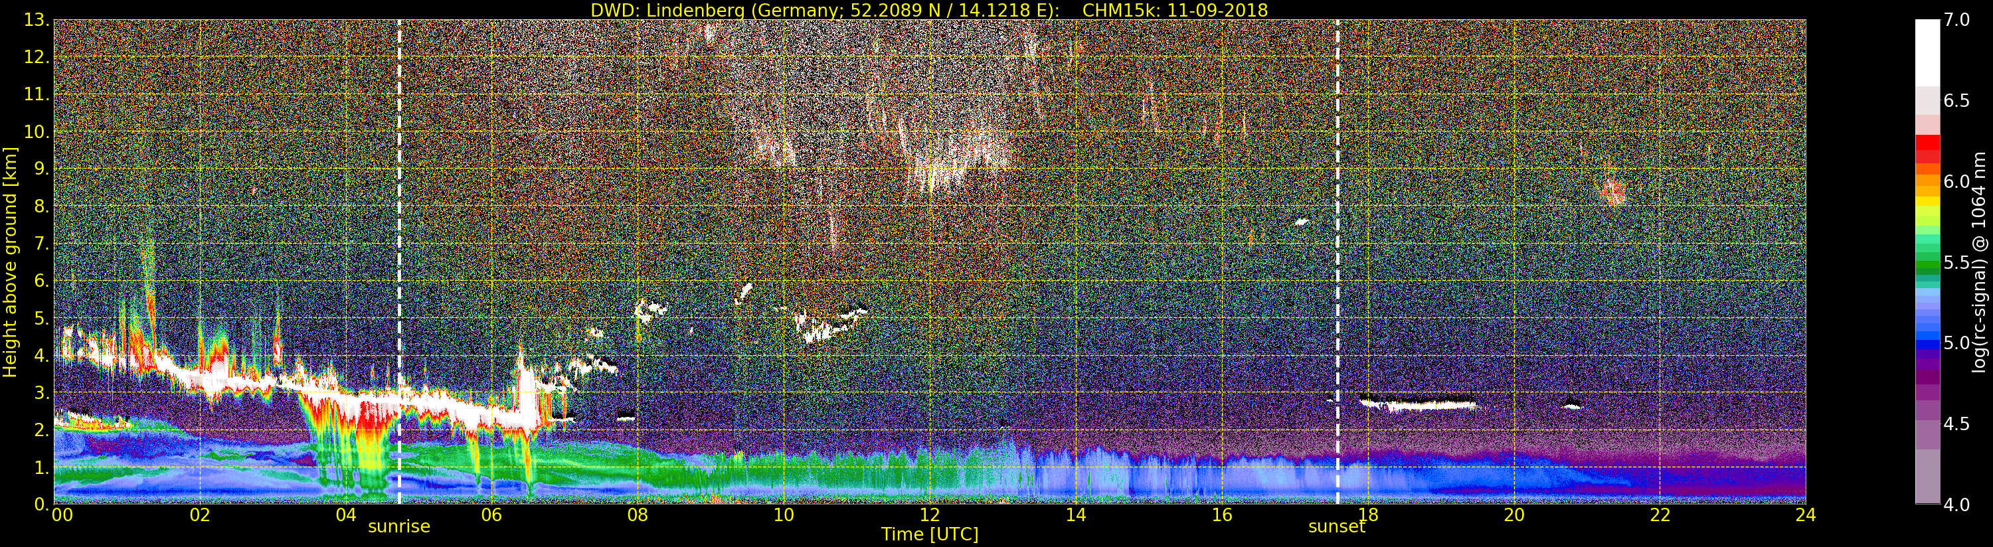The height and width of the screenshot is (547, 1993).
Task: Select the "24" time axis tick label
Action: click(1806, 515)
